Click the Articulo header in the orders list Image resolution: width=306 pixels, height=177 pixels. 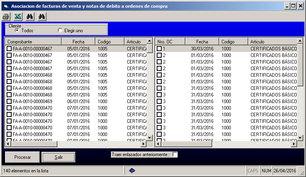pyautogui.click(x=271, y=41)
